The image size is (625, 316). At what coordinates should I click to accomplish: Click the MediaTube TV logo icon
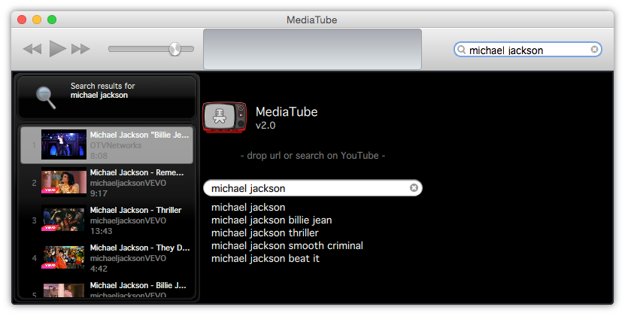224,117
